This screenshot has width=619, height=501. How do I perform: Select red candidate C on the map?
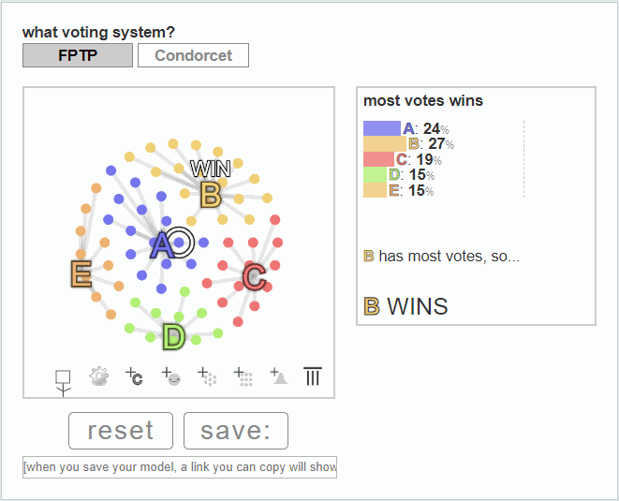coord(254,277)
